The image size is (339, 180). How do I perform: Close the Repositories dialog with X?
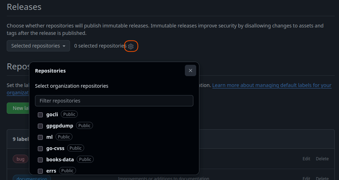pyautogui.click(x=190, y=70)
